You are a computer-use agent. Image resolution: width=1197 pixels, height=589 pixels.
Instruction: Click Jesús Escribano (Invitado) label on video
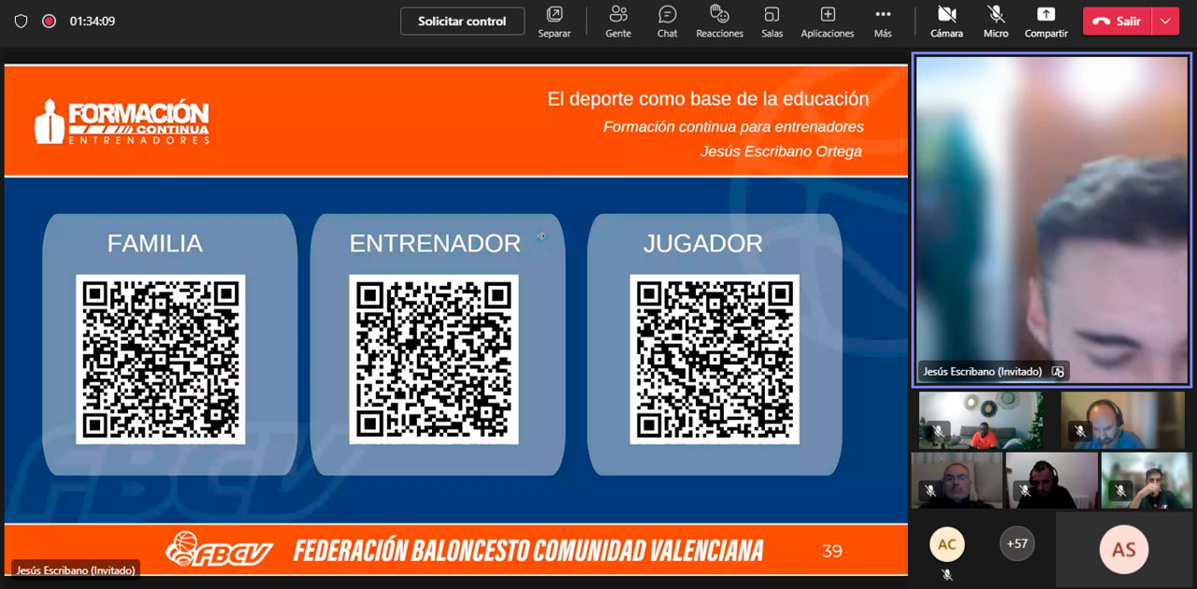(x=982, y=371)
